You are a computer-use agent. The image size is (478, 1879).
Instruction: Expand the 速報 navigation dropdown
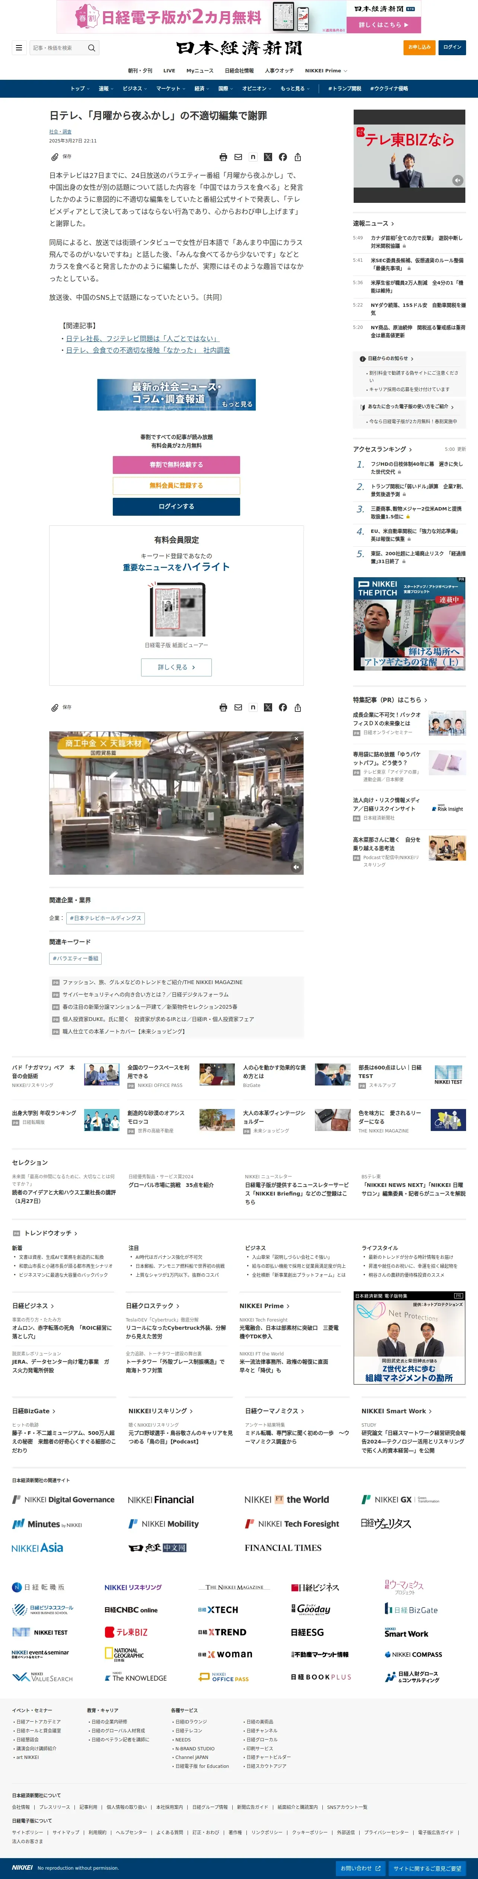click(106, 88)
